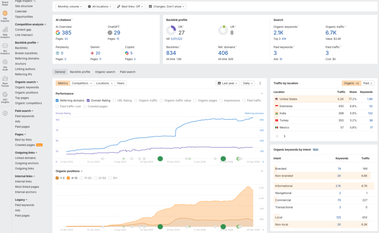Open Content gap in the sidebar
The height and width of the screenshot is (233, 379).
[x=23, y=30]
